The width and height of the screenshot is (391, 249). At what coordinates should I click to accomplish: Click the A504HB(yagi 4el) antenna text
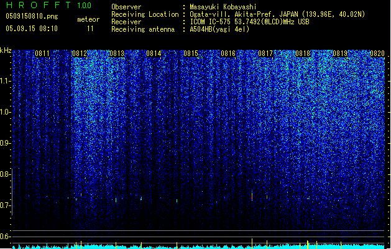point(219,29)
